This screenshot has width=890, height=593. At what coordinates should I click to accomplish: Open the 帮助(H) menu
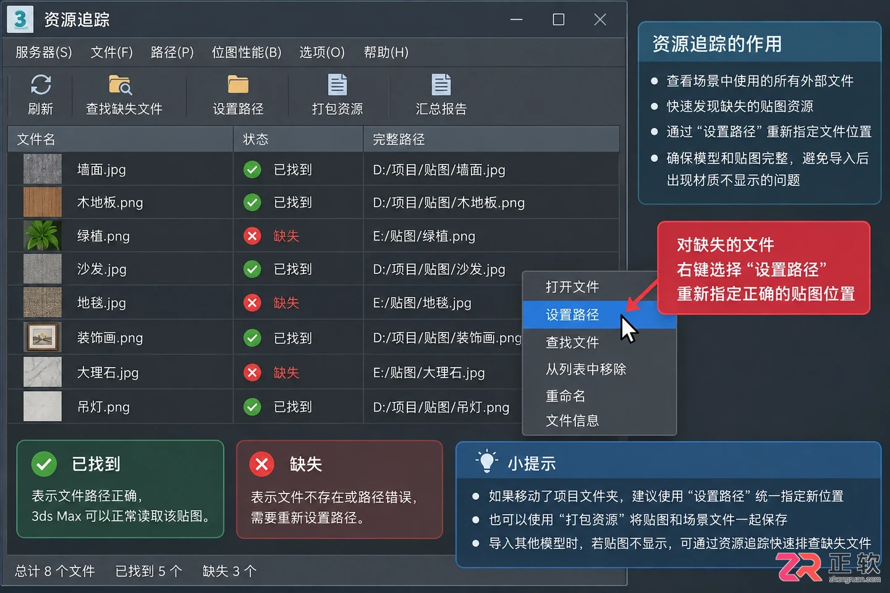coord(386,53)
